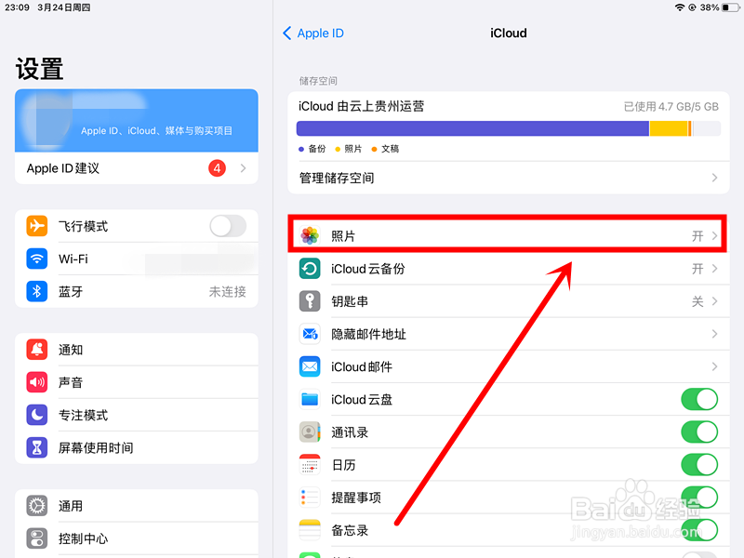Tap the yellow 照片 segment of storage bar
Image resolution: width=744 pixels, height=558 pixels.
669,128
